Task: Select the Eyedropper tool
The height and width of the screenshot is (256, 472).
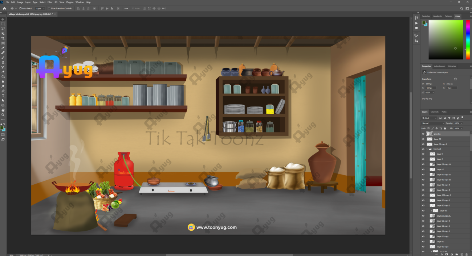Action: tap(3, 48)
